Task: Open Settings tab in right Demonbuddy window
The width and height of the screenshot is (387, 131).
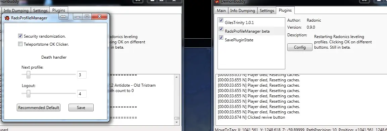Action: pyautogui.click(x=267, y=11)
